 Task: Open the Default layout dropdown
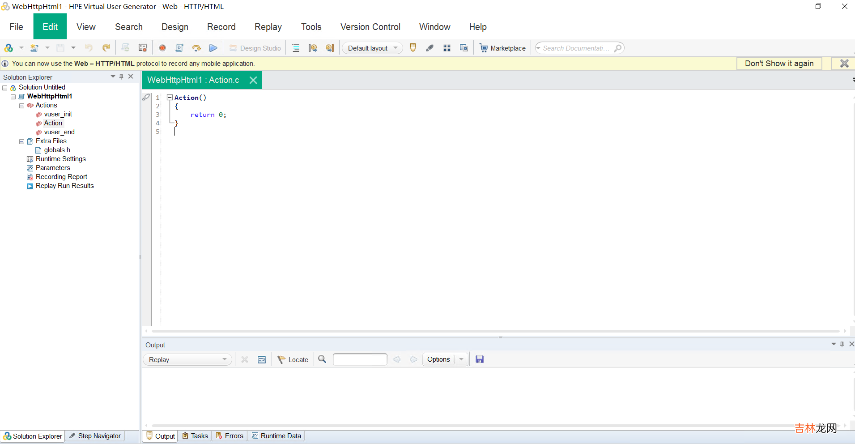point(372,48)
